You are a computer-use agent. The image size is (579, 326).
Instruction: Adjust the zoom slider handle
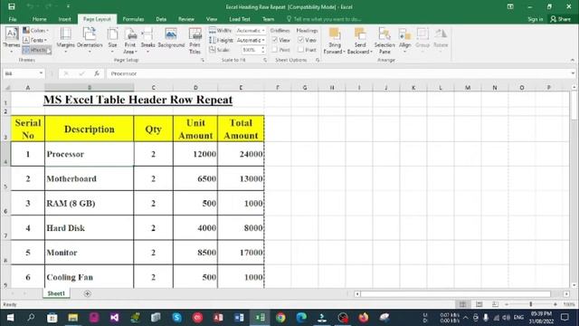pos(531,304)
